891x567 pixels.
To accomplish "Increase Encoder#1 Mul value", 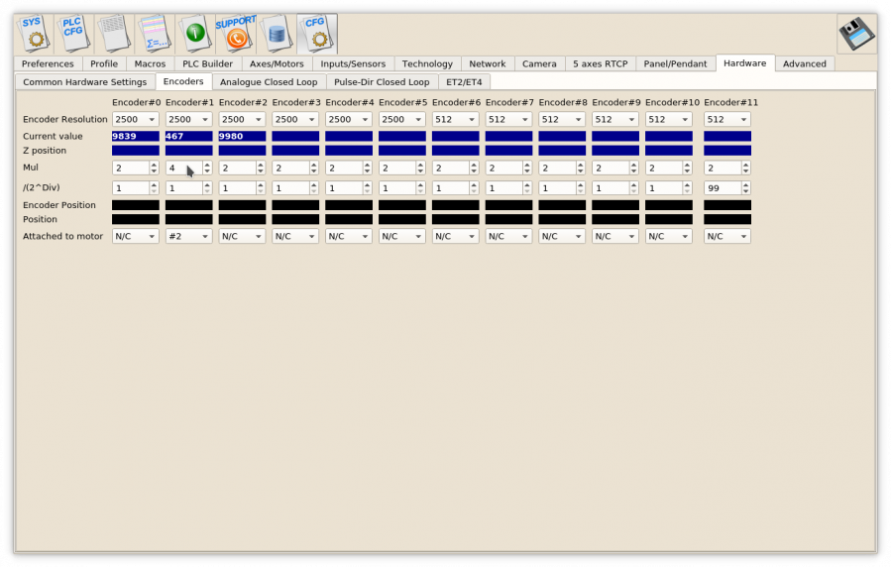I will tap(207, 165).
